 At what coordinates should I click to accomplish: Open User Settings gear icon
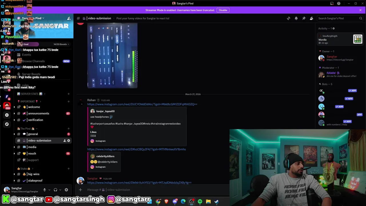66,190
